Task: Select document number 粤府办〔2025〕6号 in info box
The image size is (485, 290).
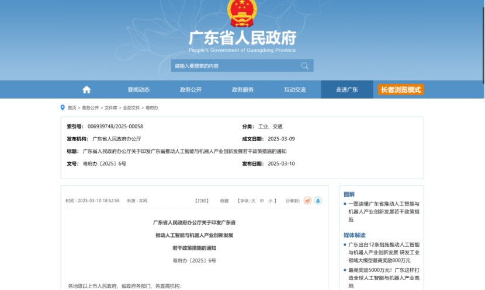Action: coord(104,164)
